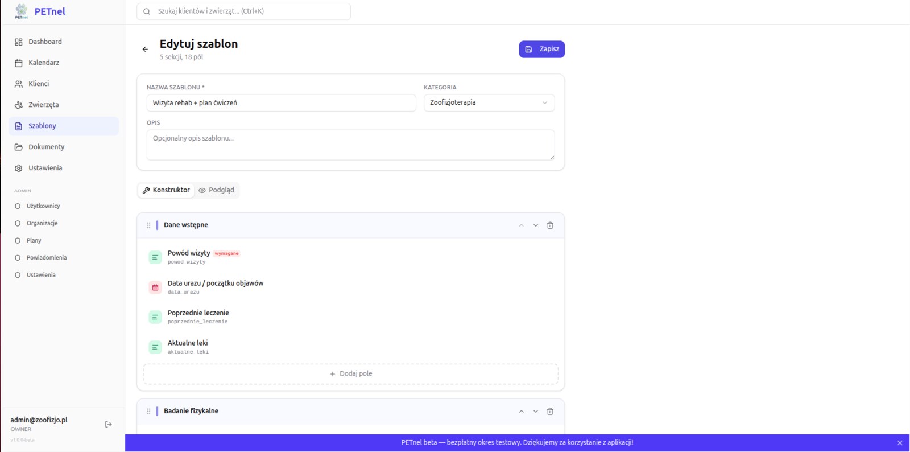910x452 pixels.
Task: Click the client and animal search box
Action: coord(243,11)
